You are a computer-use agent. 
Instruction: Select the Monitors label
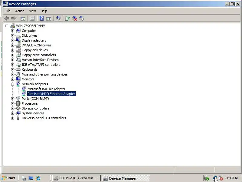click(x=28, y=79)
